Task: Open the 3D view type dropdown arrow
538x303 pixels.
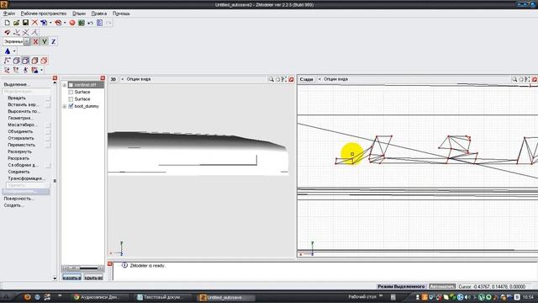Action: point(122,79)
